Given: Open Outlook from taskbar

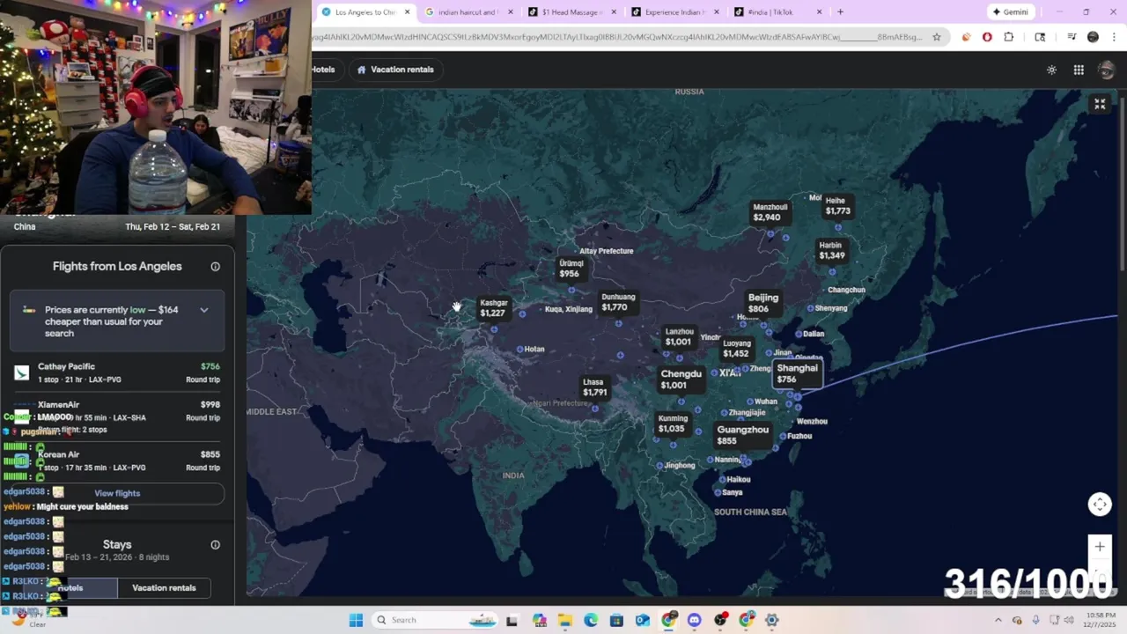Looking at the screenshot, I should pos(643,620).
